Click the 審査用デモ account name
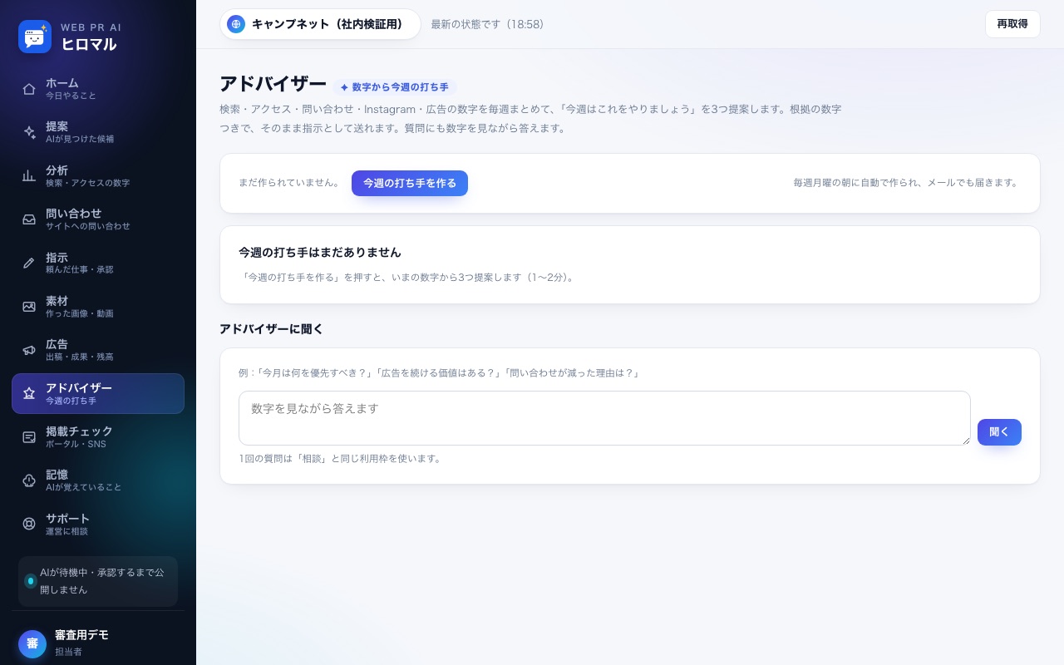The height and width of the screenshot is (665, 1064). tap(81, 635)
